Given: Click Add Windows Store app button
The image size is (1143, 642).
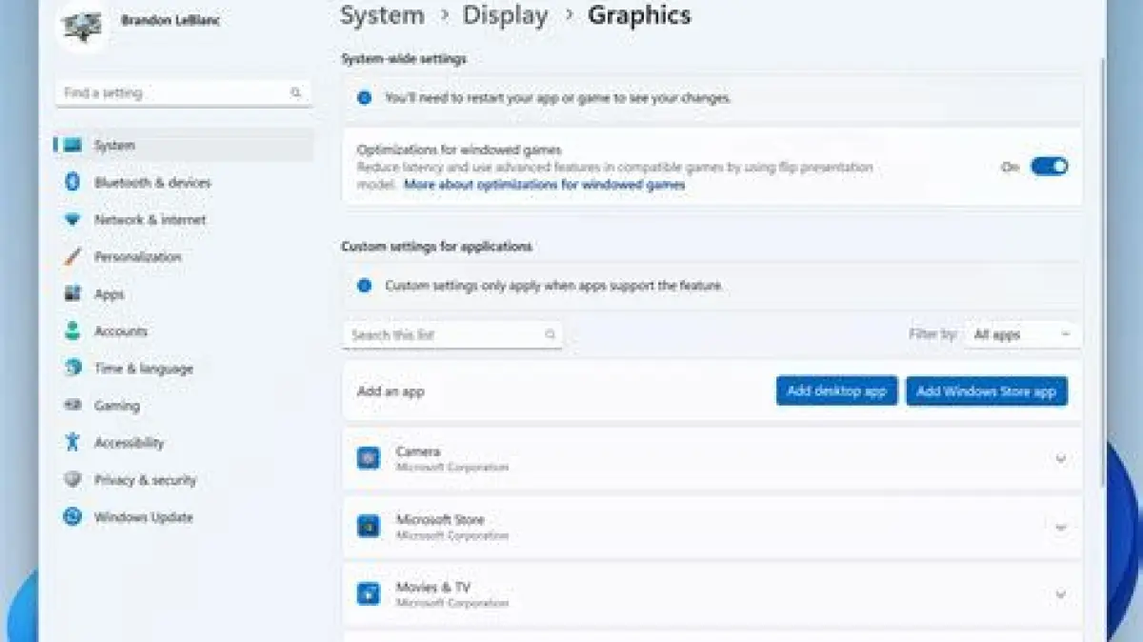Looking at the screenshot, I should coord(986,391).
